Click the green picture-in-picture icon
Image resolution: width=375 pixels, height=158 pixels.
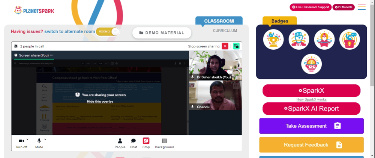(x=236, y=46)
